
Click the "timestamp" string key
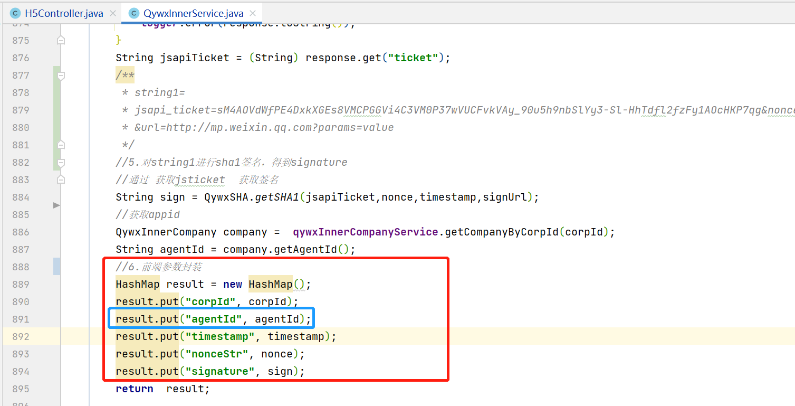coord(220,336)
